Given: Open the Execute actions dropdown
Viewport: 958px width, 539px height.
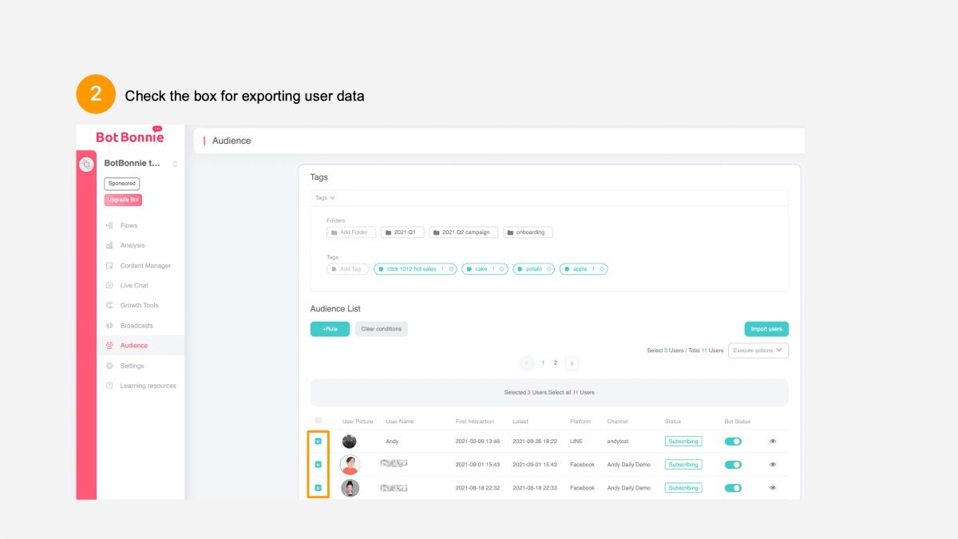Looking at the screenshot, I should coord(758,351).
